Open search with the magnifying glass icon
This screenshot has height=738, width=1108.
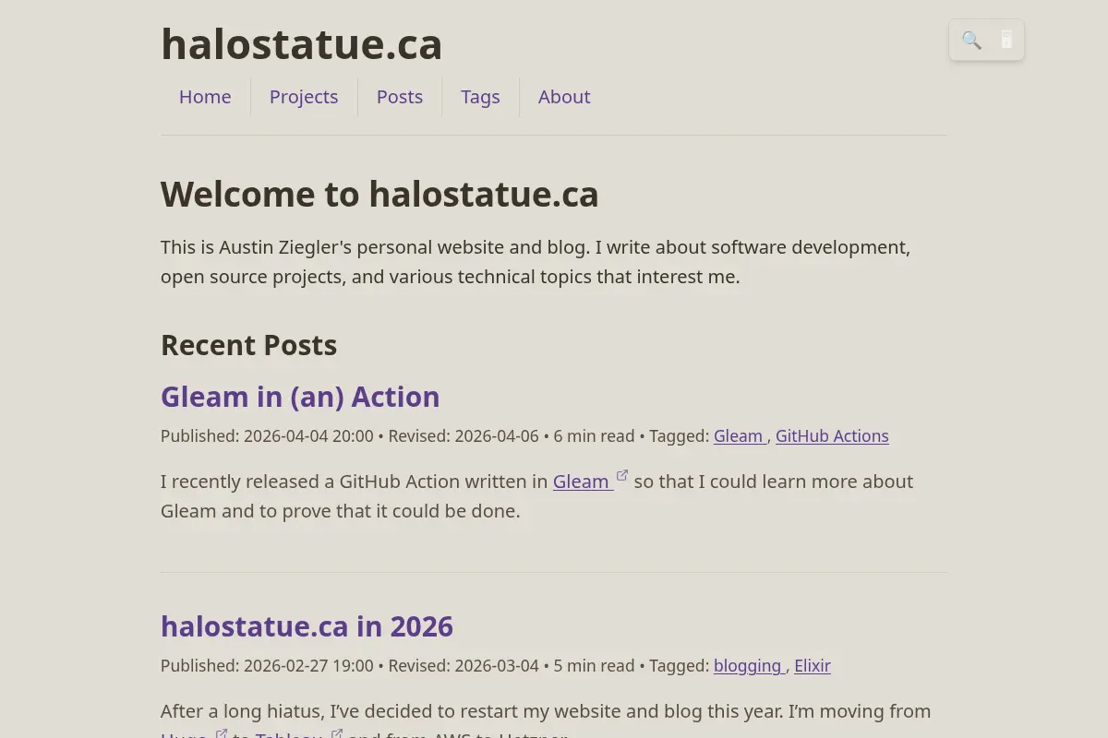click(x=971, y=41)
